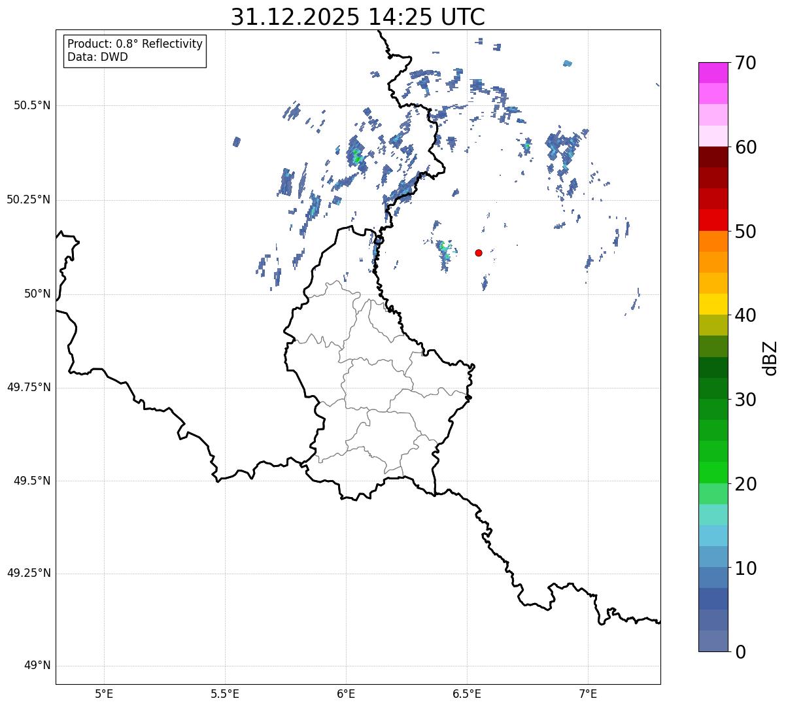
Task: Click the red radar site marker dot
Action: 479,252
